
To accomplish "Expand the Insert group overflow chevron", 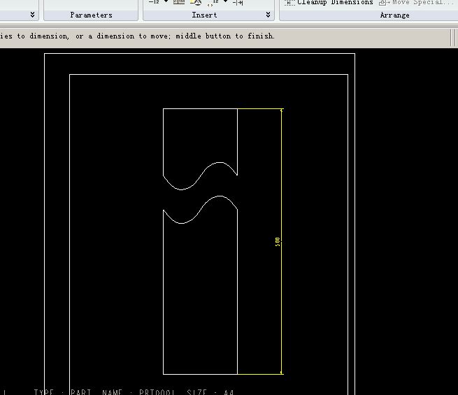I will pyautogui.click(x=268, y=15).
